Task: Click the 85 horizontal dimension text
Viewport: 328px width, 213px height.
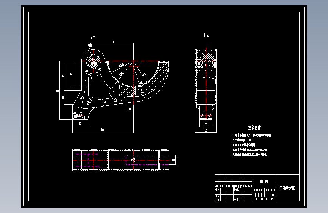Action: coord(113,42)
